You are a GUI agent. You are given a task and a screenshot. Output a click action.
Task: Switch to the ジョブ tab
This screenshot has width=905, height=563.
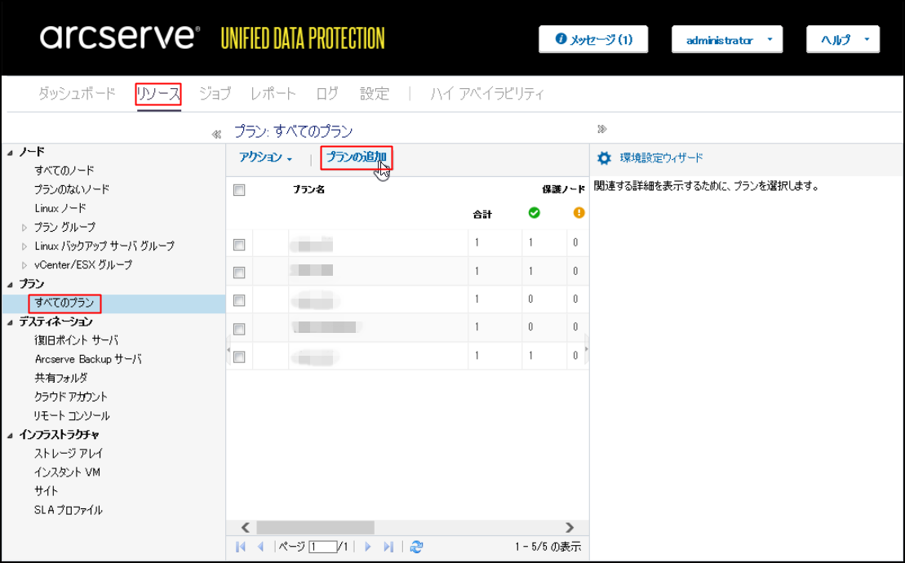pos(215,94)
